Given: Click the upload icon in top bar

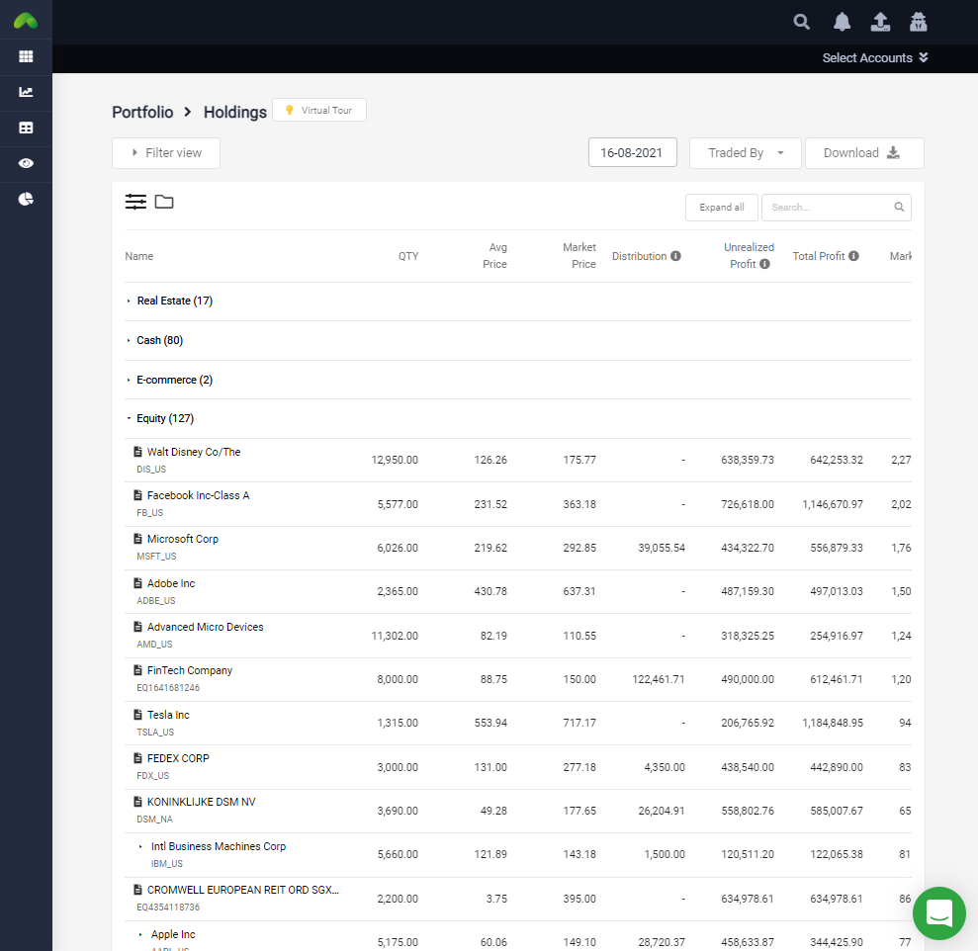Looking at the screenshot, I should [880, 22].
